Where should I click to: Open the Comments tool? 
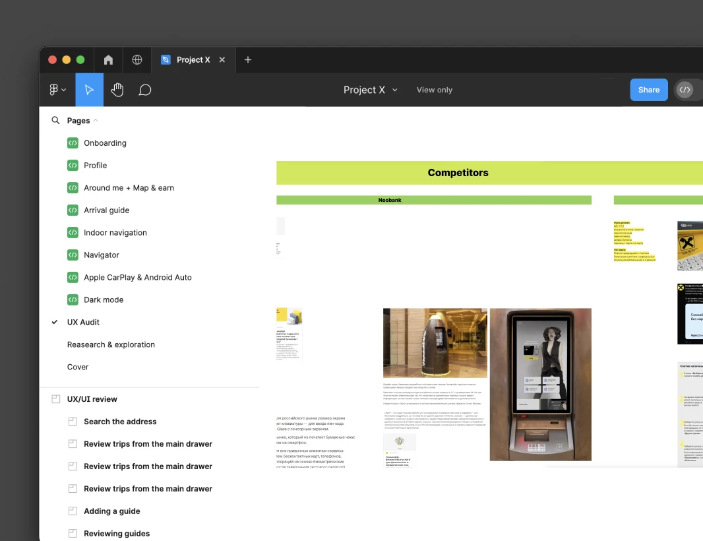(x=145, y=90)
